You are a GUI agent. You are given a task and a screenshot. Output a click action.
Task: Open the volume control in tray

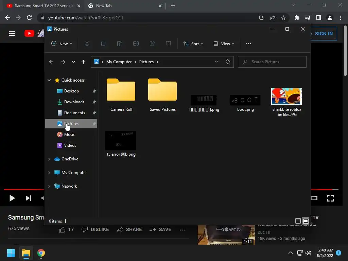[x=308, y=253]
